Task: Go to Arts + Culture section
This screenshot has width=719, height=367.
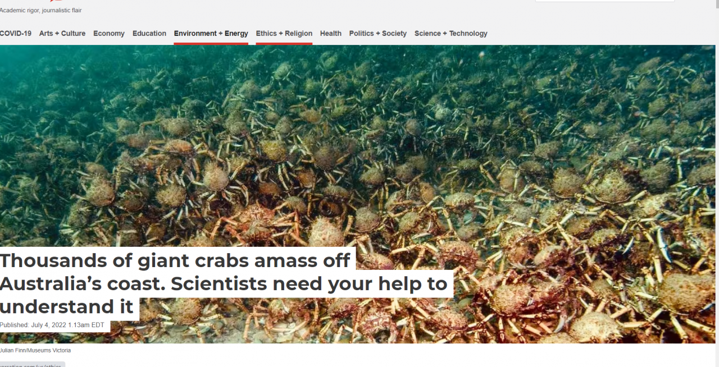Action: [62, 34]
